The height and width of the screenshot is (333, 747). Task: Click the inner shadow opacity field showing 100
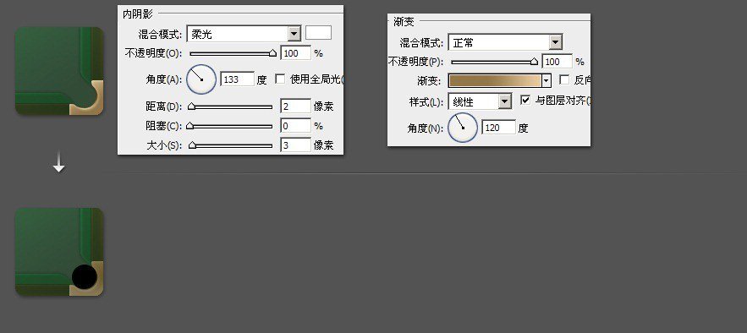[296, 53]
